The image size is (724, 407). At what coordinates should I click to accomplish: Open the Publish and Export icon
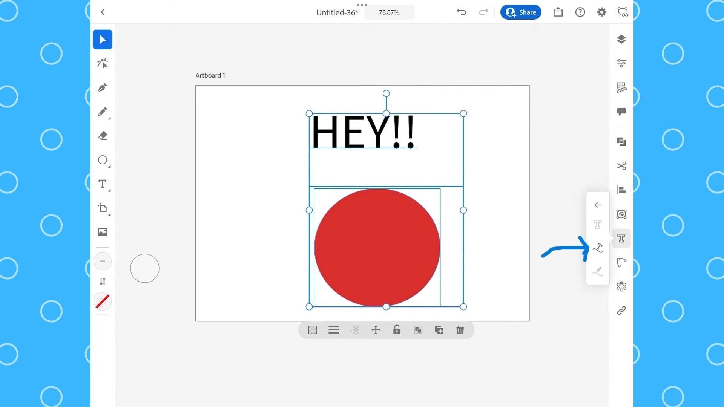coord(558,12)
